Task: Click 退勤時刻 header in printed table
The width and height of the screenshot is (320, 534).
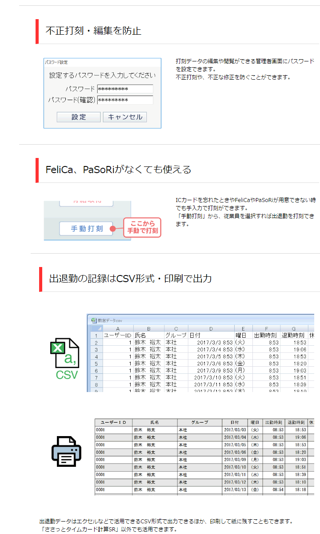Action: click(x=296, y=422)
